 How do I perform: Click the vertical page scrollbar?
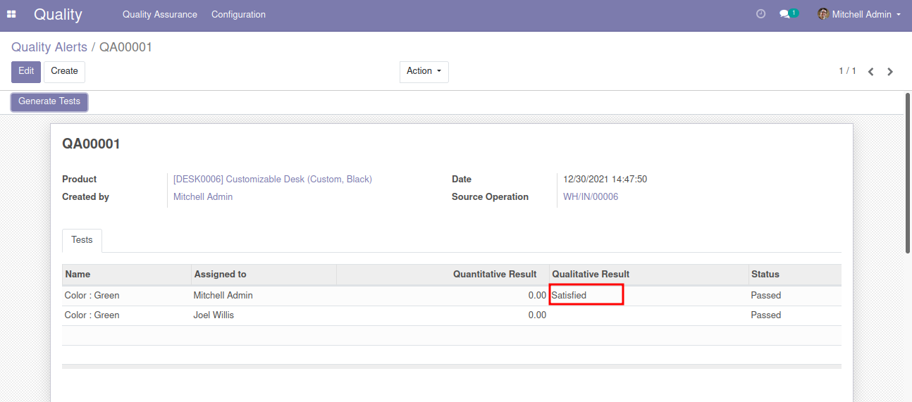(908, 172)
